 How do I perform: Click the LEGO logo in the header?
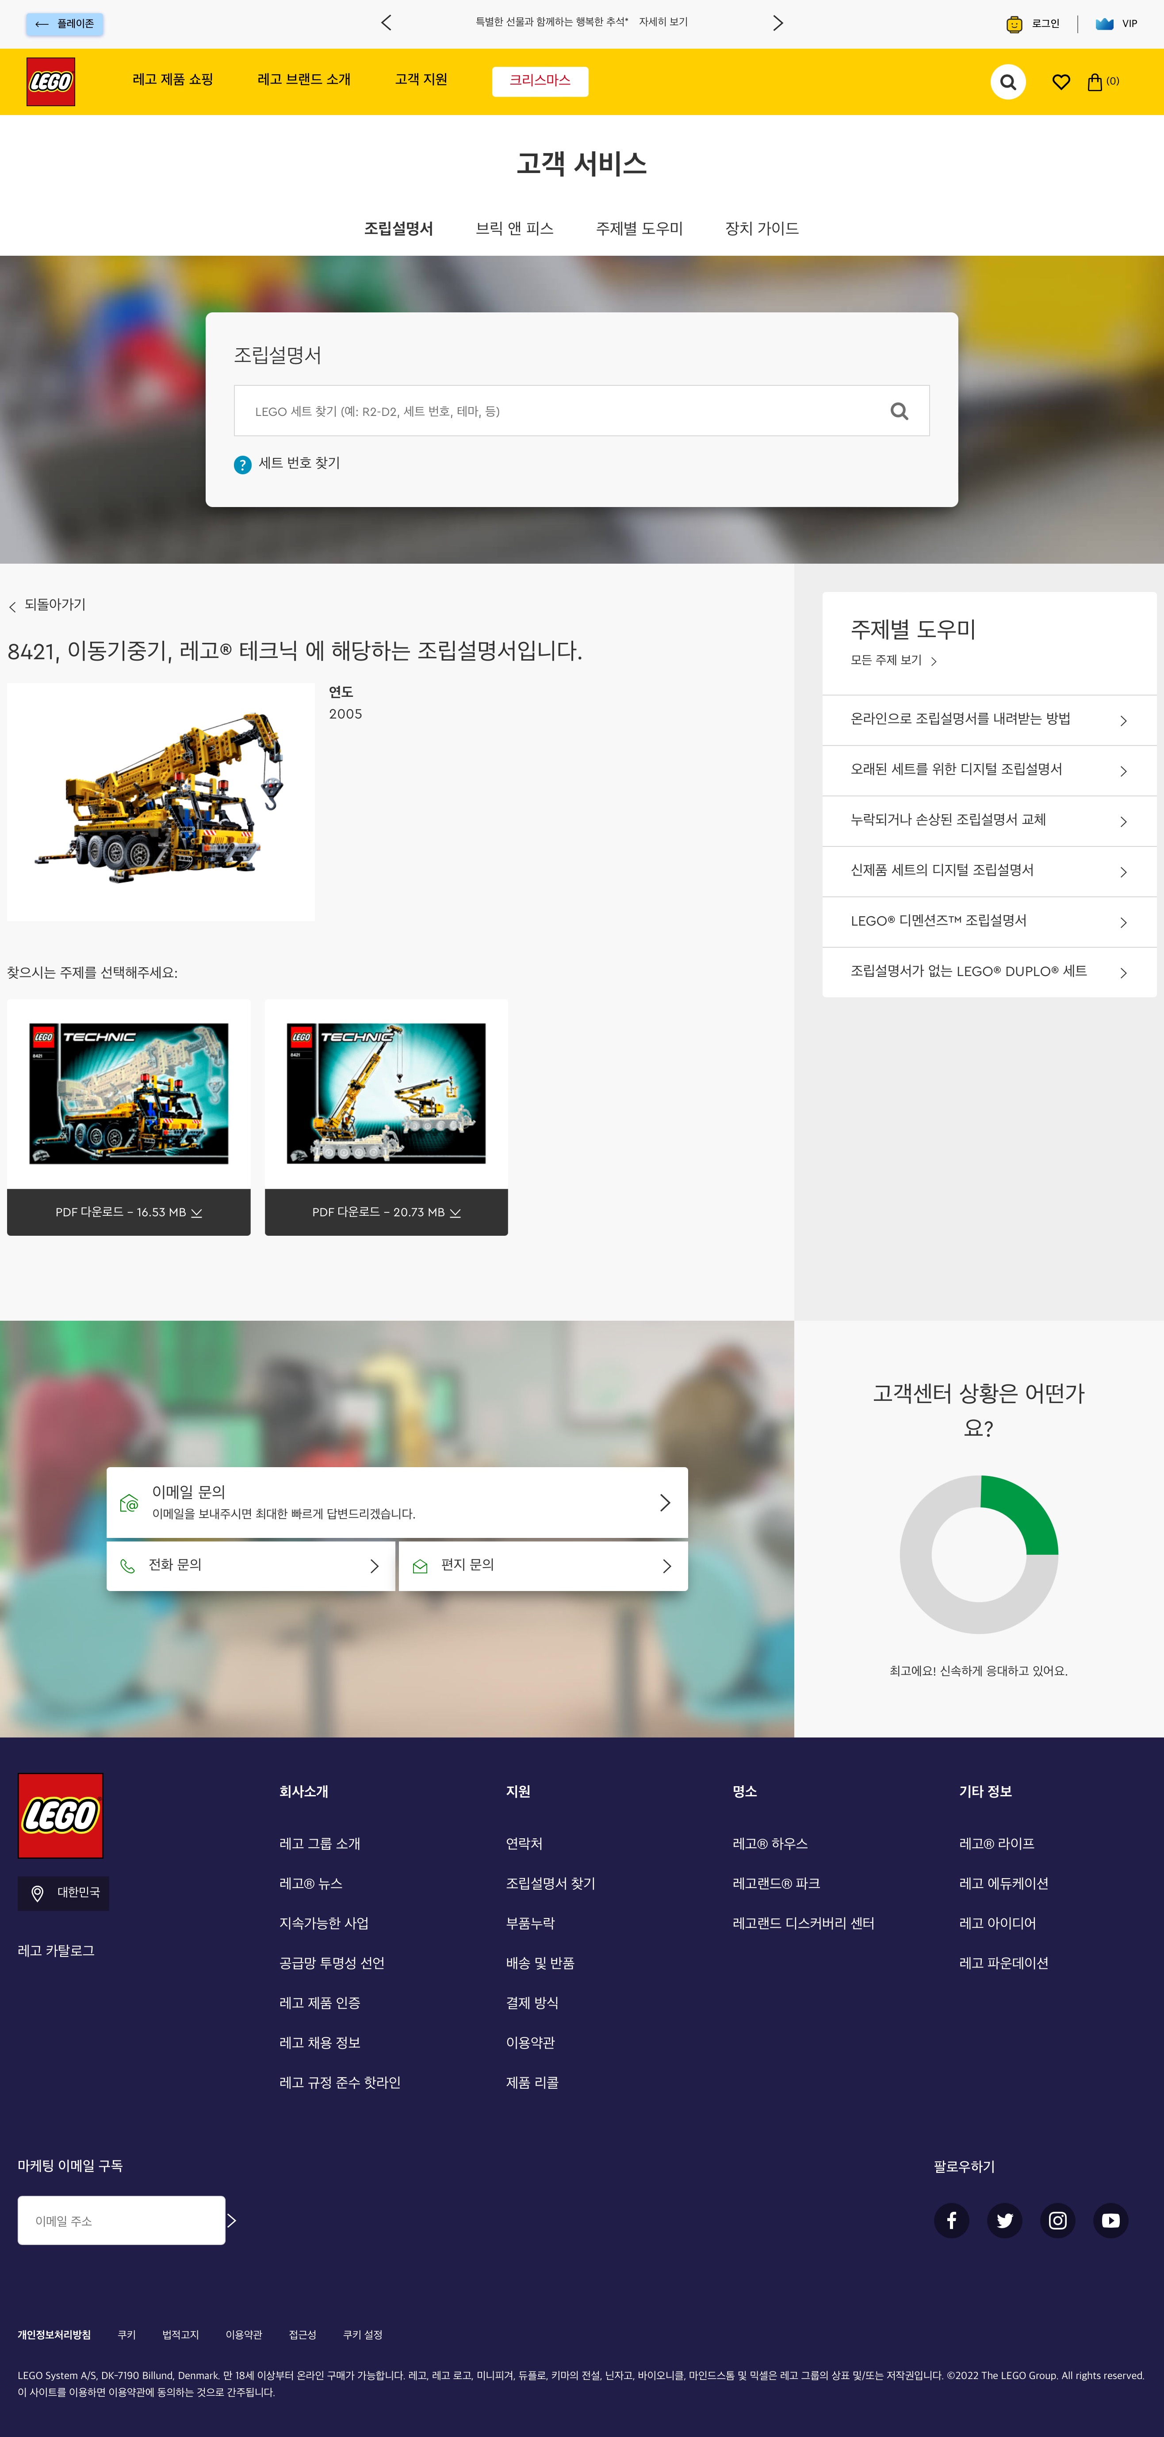coord(50,81)
